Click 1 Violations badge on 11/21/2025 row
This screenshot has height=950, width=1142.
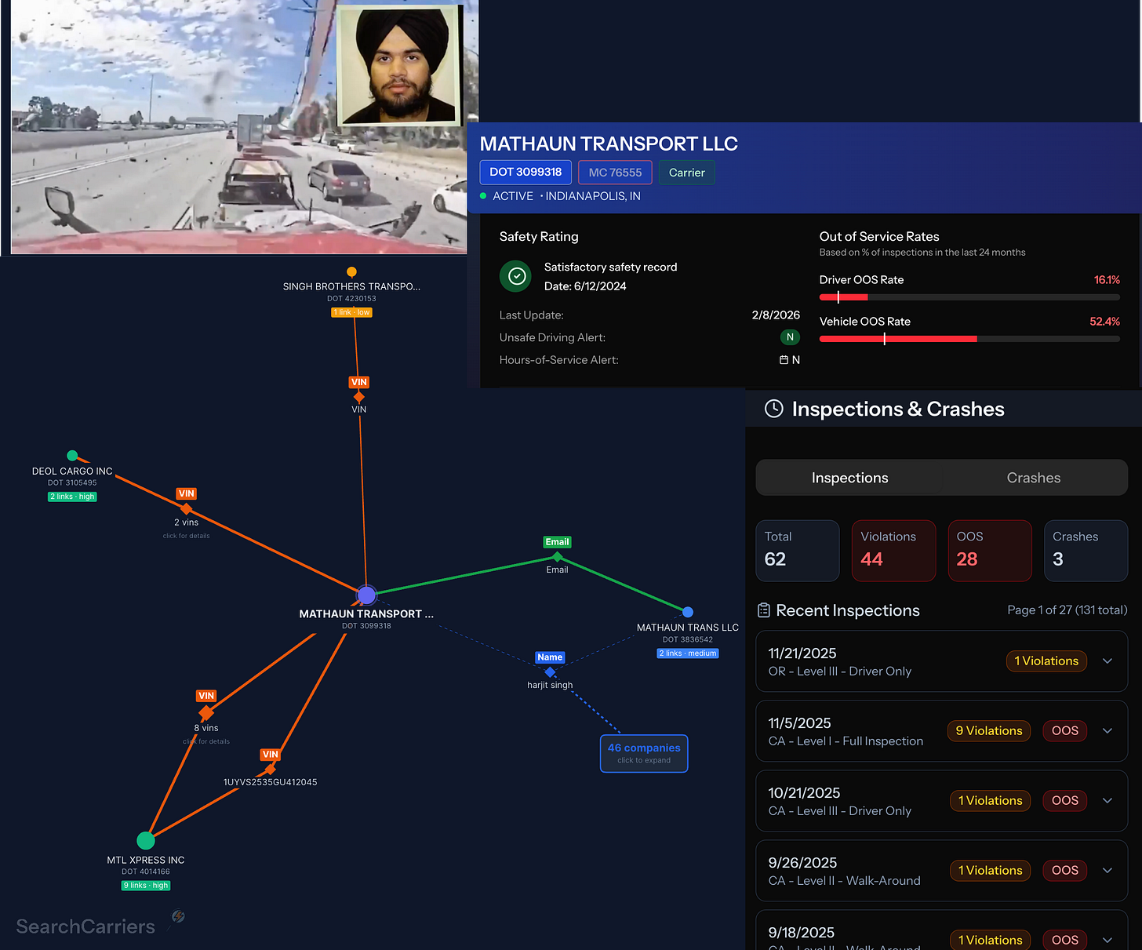point(1046,661)
